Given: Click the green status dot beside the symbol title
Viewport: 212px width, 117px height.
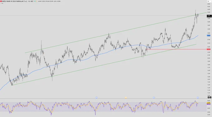Looking at the screenshot, I should coord(35,1).
